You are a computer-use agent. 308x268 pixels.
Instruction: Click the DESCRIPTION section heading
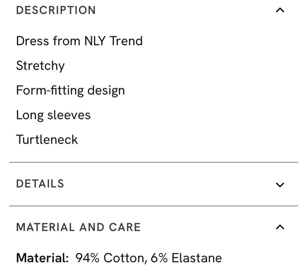coord(56,10)
